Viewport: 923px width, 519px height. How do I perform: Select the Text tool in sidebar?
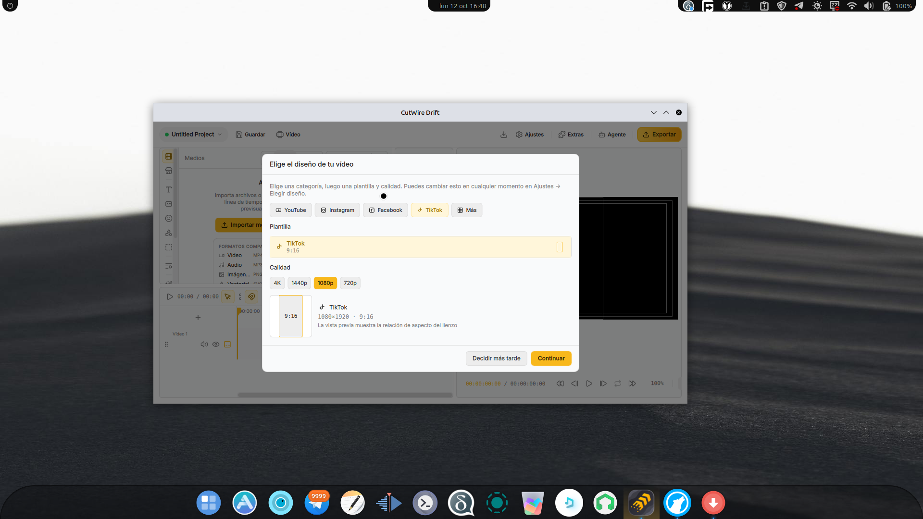(x=169, y=190)
